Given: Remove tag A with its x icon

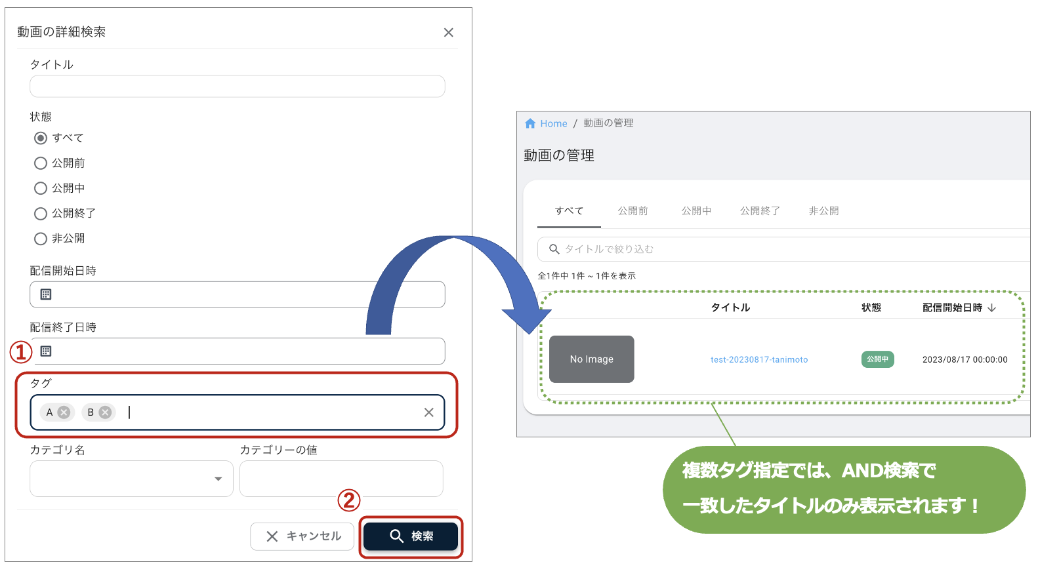Looking at the screenshot, I should (64, 412).
